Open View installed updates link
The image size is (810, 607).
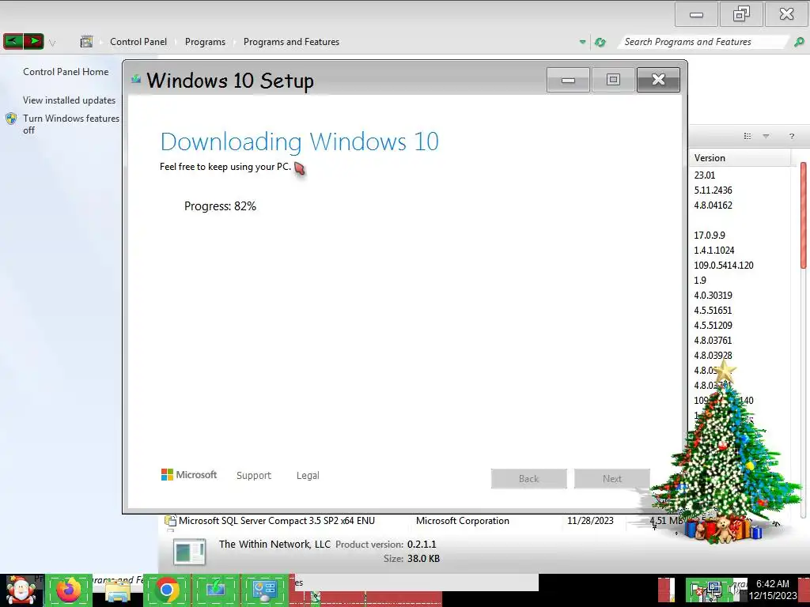(70, 100)
